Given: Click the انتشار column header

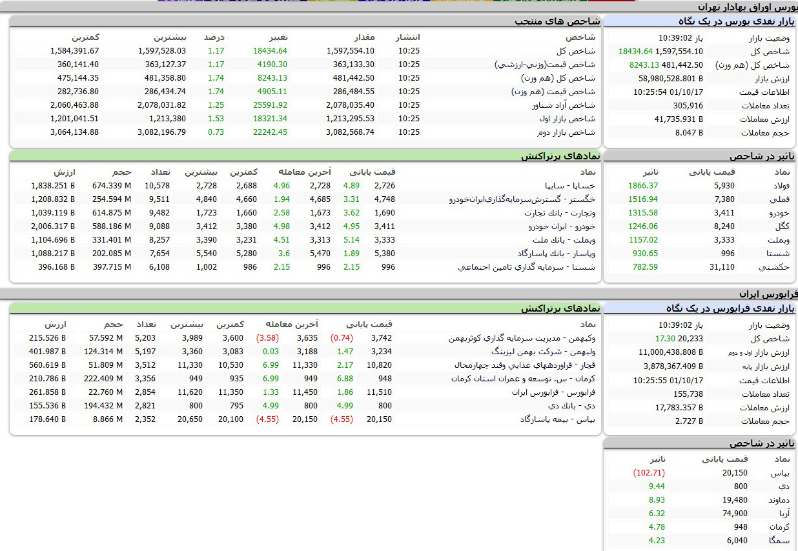Looking at the screenshot, I should pos(407,37).
